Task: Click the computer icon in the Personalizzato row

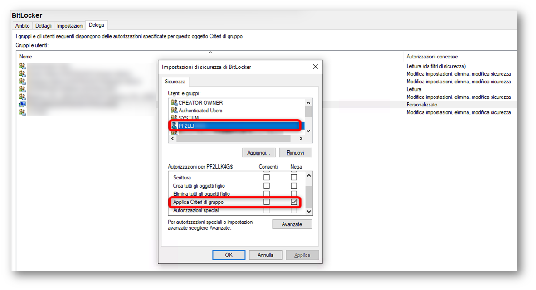Action: click(22, 105)
